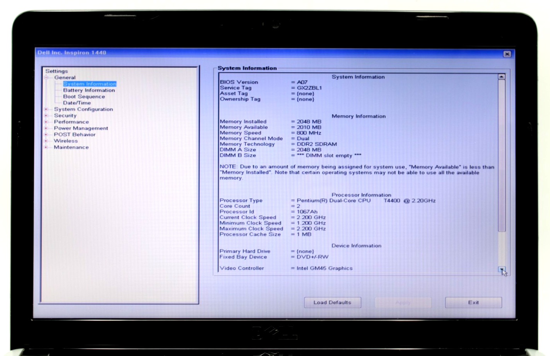Screen dimensions: 550x356
Task: Click Processor Type Pentium Dual-Core text
Action: [366, 200]
